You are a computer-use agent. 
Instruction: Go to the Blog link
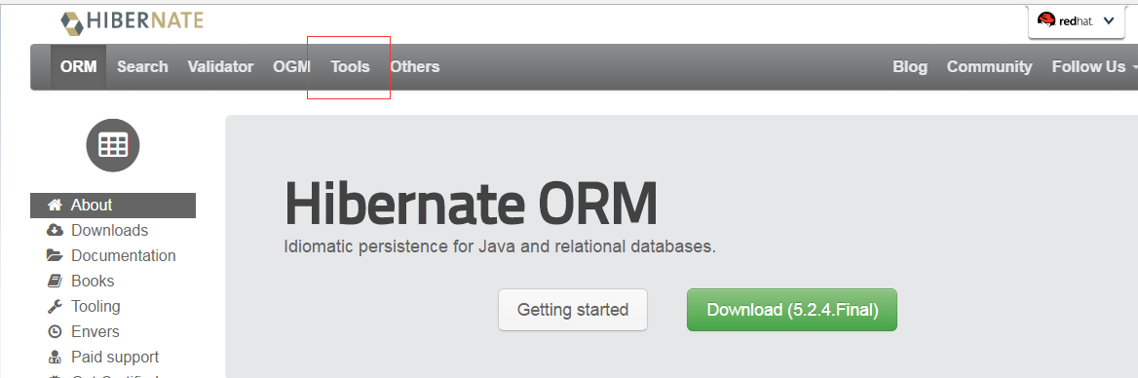[x=910, y=67]
